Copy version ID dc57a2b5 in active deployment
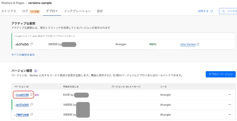This screenshot has height=121, width=237. [x=32, y=44]
